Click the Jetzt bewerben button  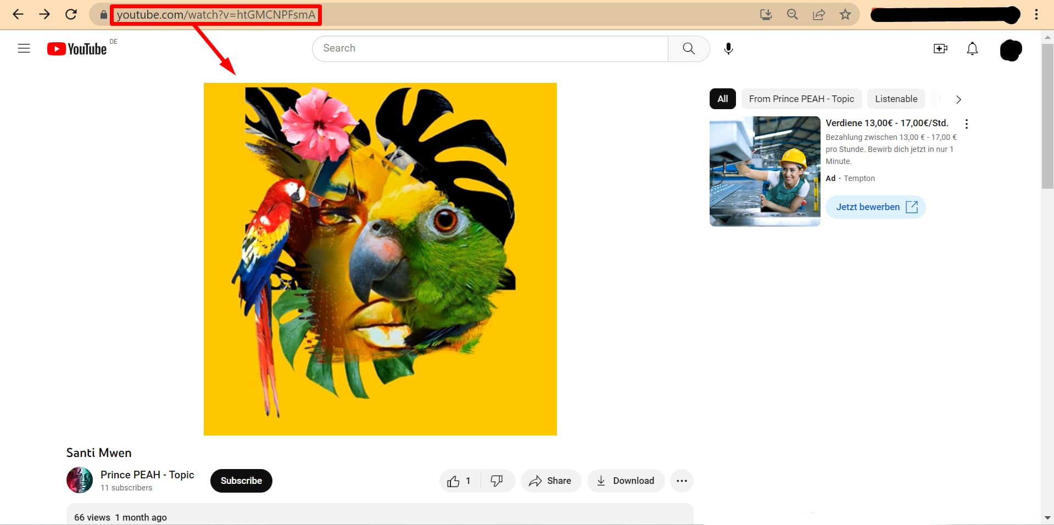pos(875,207)
